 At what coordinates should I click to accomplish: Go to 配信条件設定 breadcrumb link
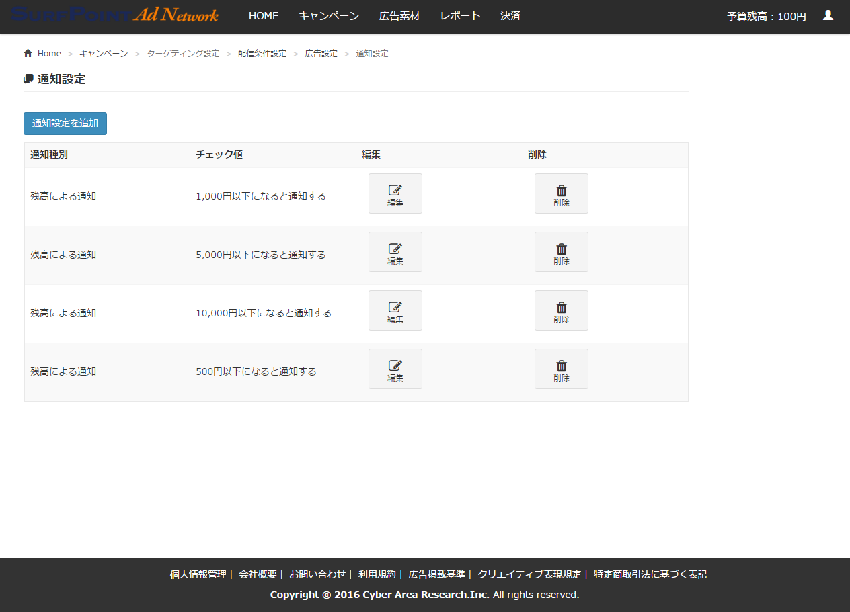click(x=262, y=54)
